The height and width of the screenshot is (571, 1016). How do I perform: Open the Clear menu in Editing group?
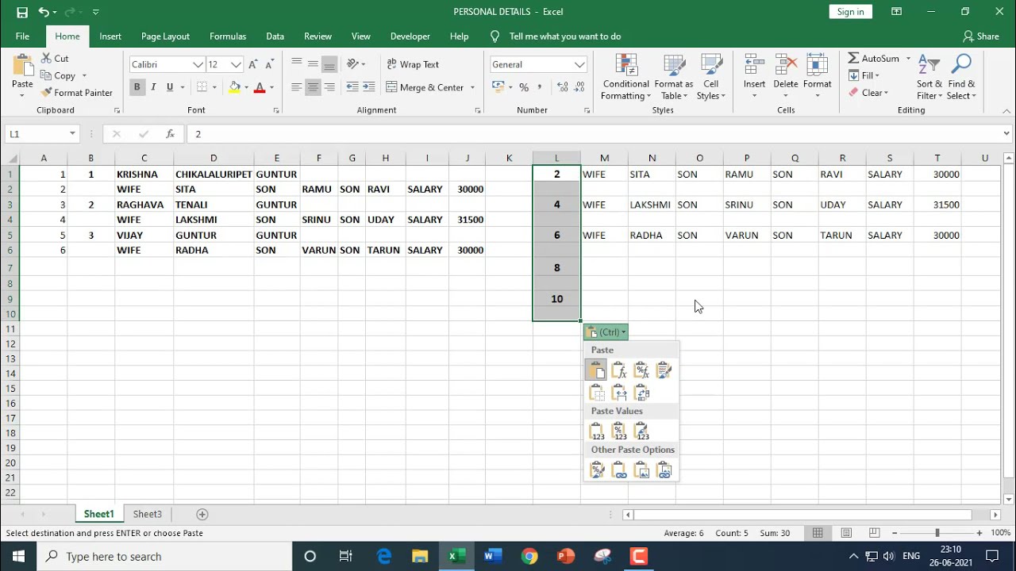click(872, 93)
